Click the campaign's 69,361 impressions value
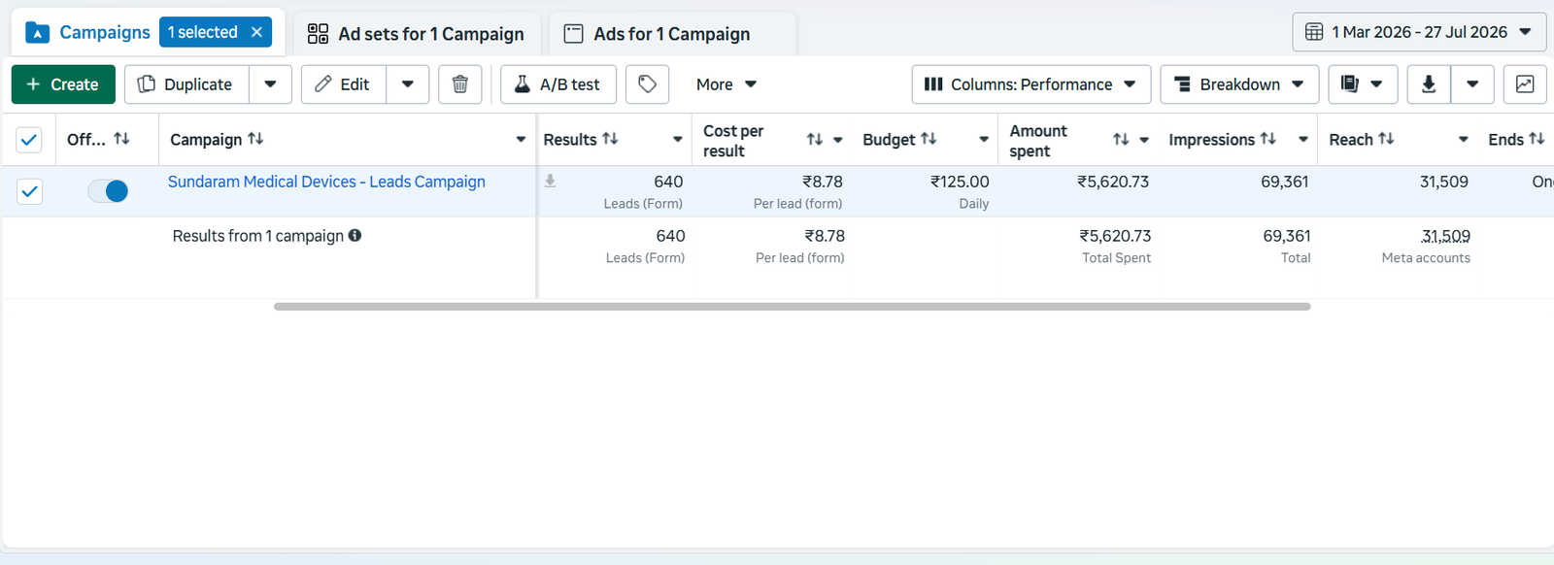Screen dimensions: 1554x565 (x=1284, y=182)
